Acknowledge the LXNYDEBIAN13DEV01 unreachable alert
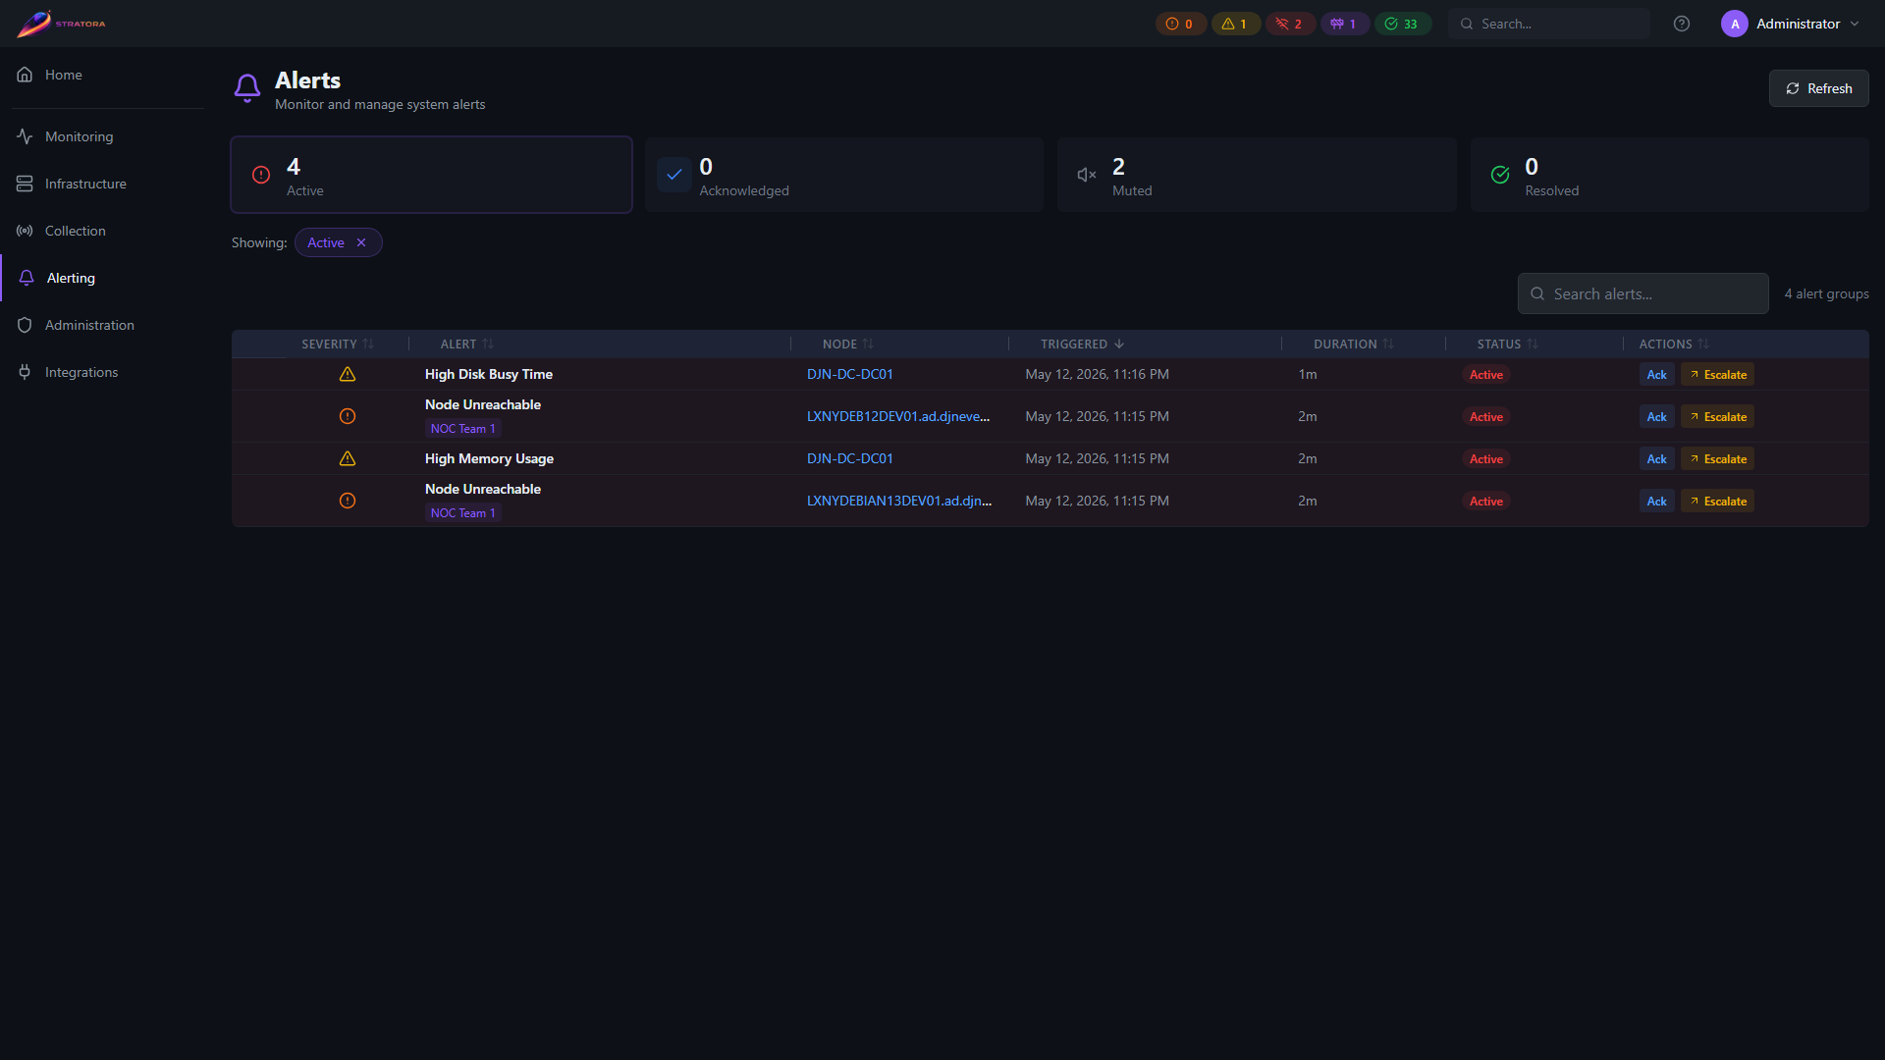This screenshot has width=1885, height=1060. point(1656,501)
